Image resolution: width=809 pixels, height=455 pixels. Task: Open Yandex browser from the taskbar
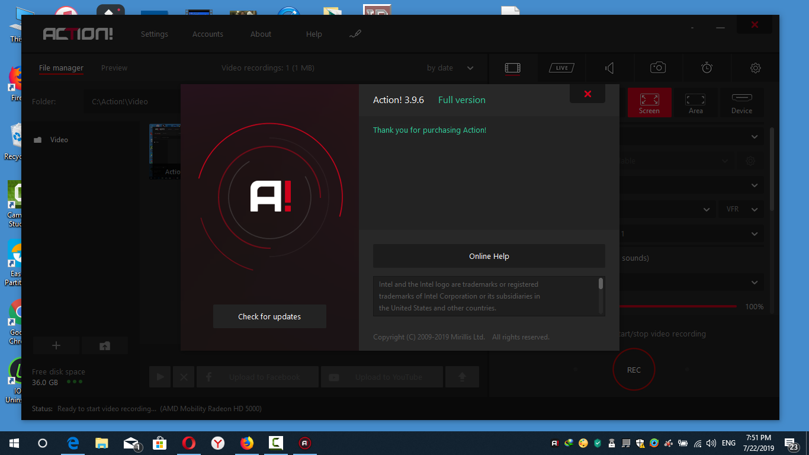pos(218,443)
